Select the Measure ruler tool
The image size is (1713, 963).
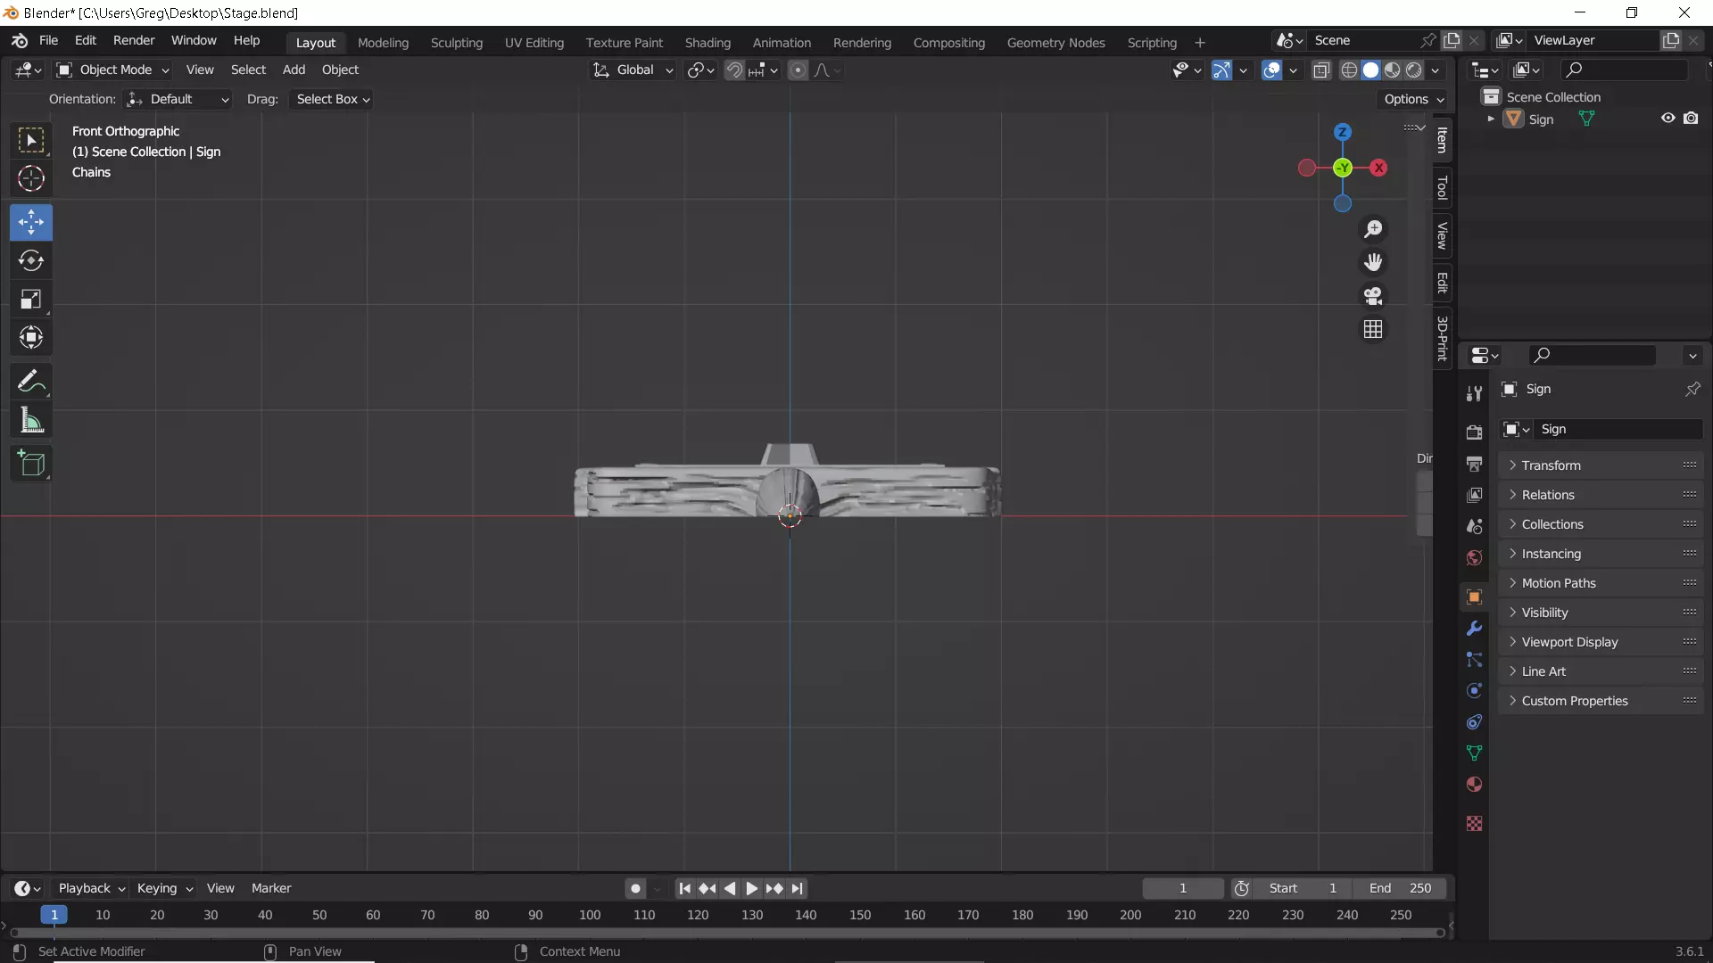pyautogui.click(x=31, y=421)
